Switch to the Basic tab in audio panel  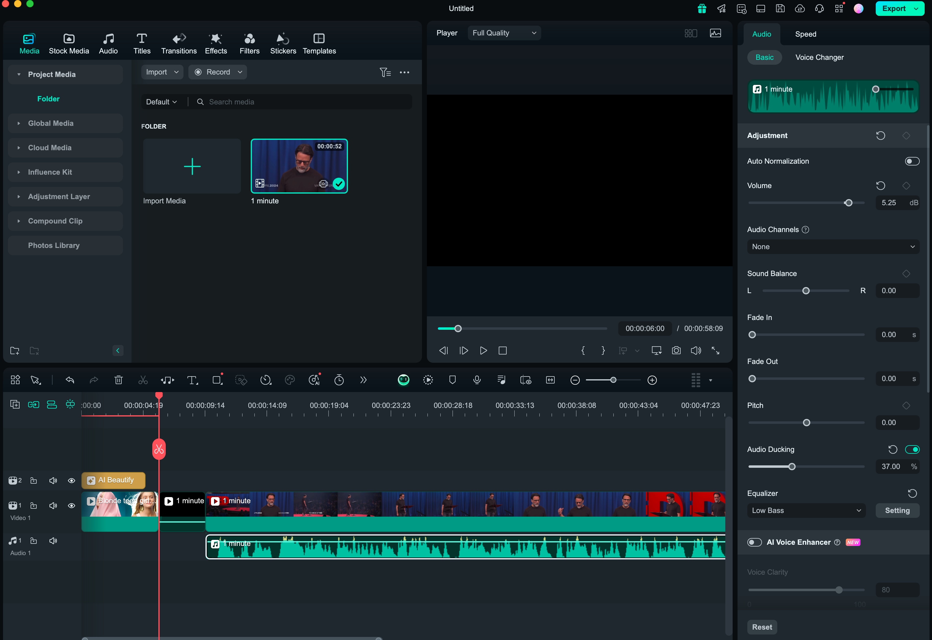(x=764, y=57)
